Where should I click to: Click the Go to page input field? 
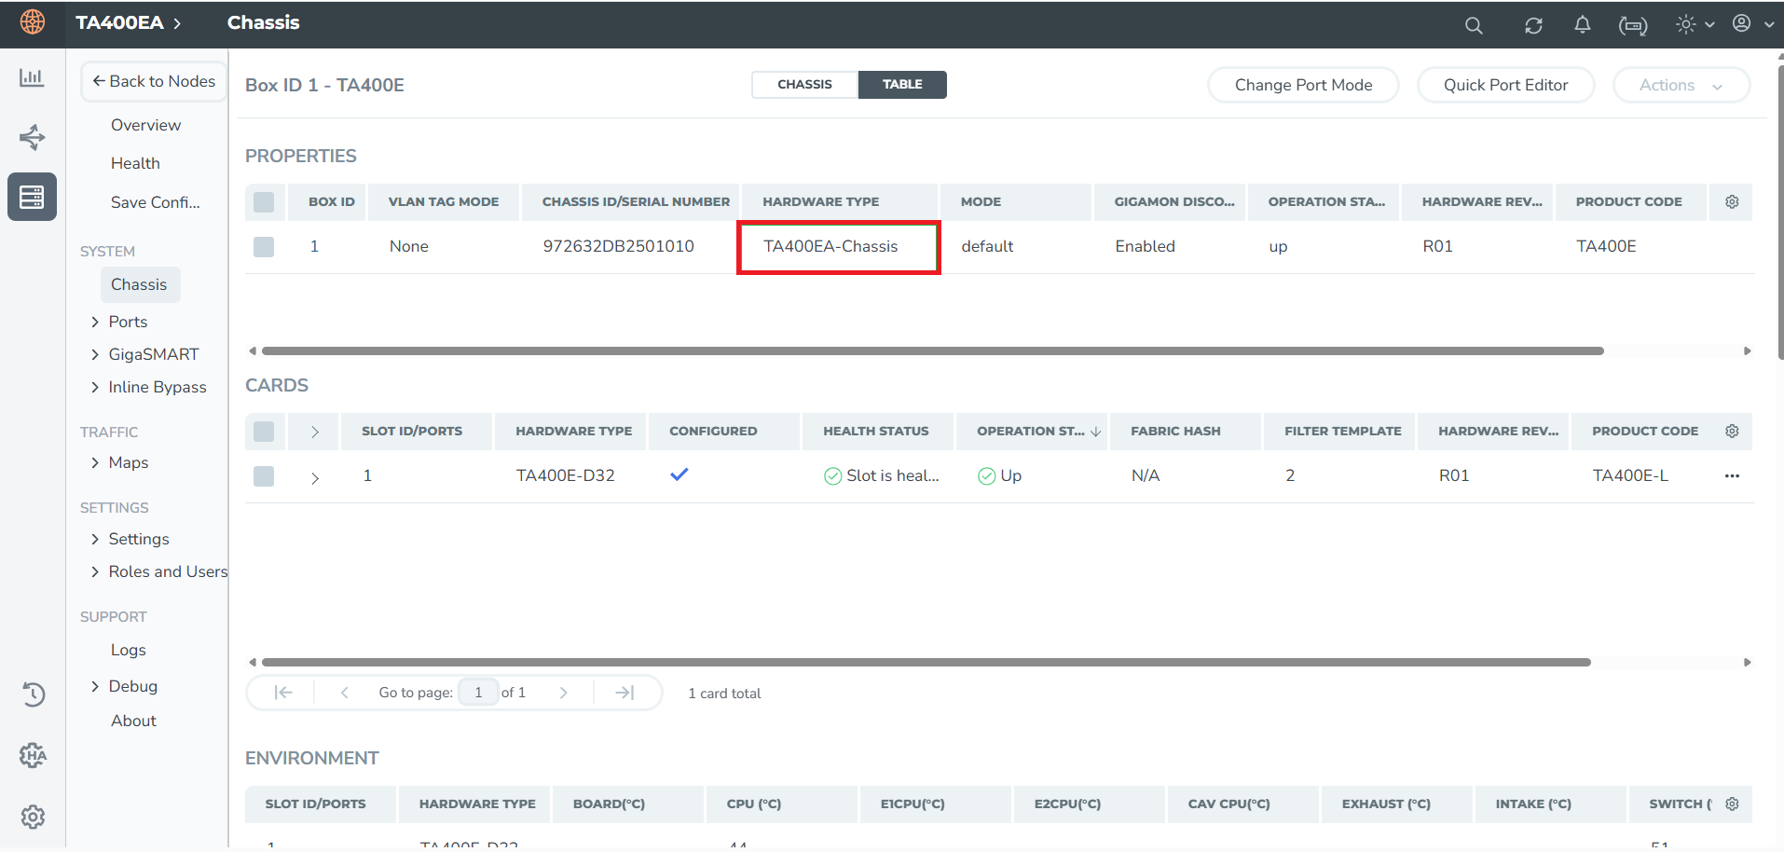[478, 693]
